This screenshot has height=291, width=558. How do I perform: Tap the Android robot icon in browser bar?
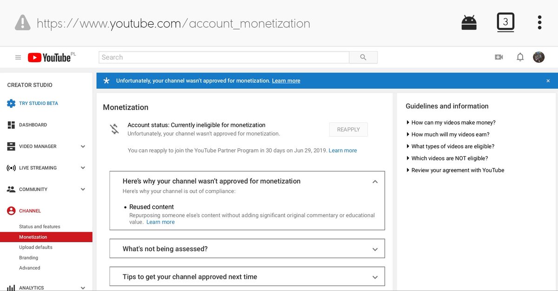click(469, 23)
